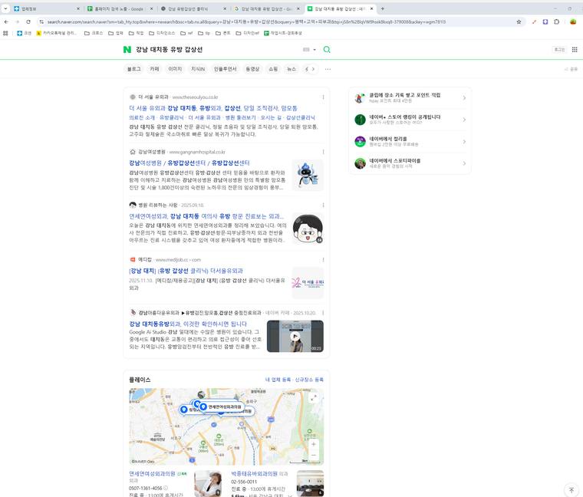This screenshot has width=583, height=497.
Task: Select the 뉴스 search tab
Action: 291,69
